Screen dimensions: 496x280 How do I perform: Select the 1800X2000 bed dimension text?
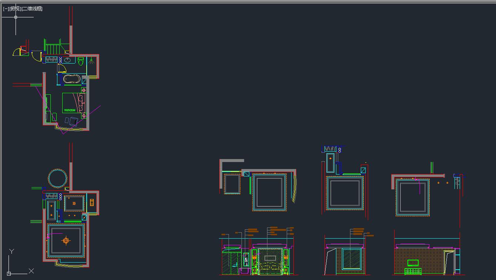coord(69,110)
